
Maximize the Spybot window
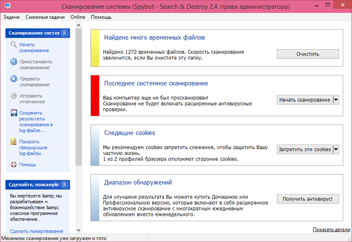pyautogui.click(x=328, y=5)
